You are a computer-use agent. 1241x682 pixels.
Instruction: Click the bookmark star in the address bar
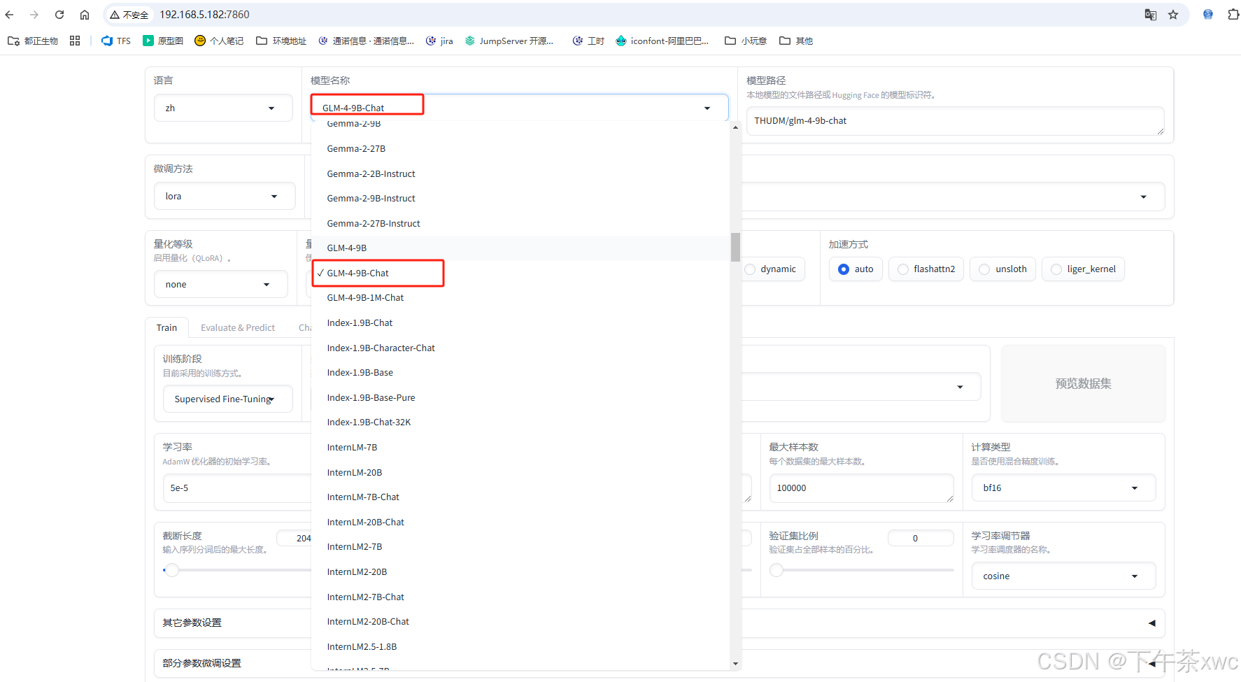pyautogui.click(x=1174, y=14)
